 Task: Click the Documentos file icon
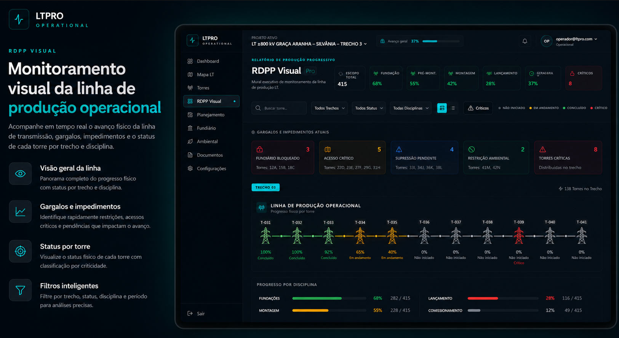pos(190,155)
